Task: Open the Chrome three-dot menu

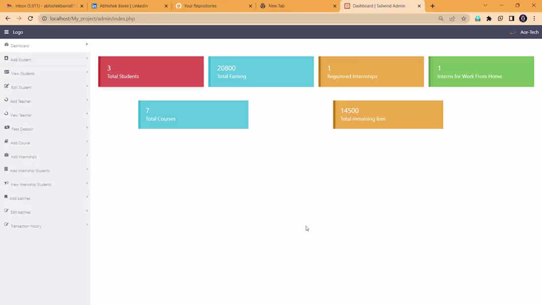Action: [534, 19]
